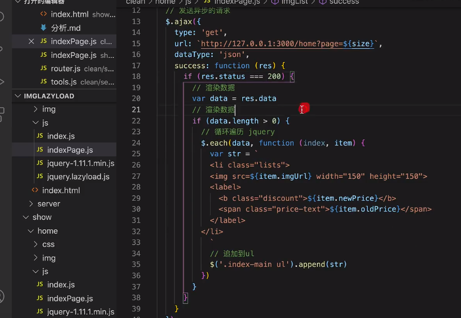461x318 pixels.
Task: Click the img src=${item.imgUrl} line
Action: pyautogui.click(x=319, y=177)
